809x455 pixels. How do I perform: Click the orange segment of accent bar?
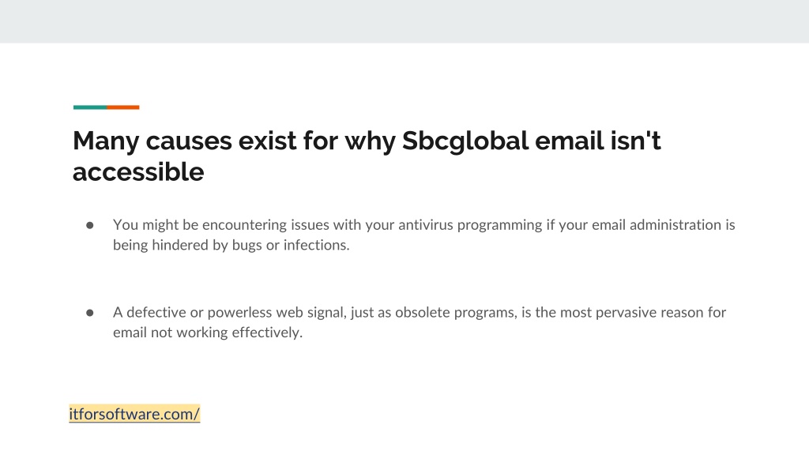pos(122,107)
